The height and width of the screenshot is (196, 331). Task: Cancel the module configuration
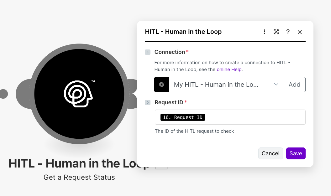[x=271, y=153]
